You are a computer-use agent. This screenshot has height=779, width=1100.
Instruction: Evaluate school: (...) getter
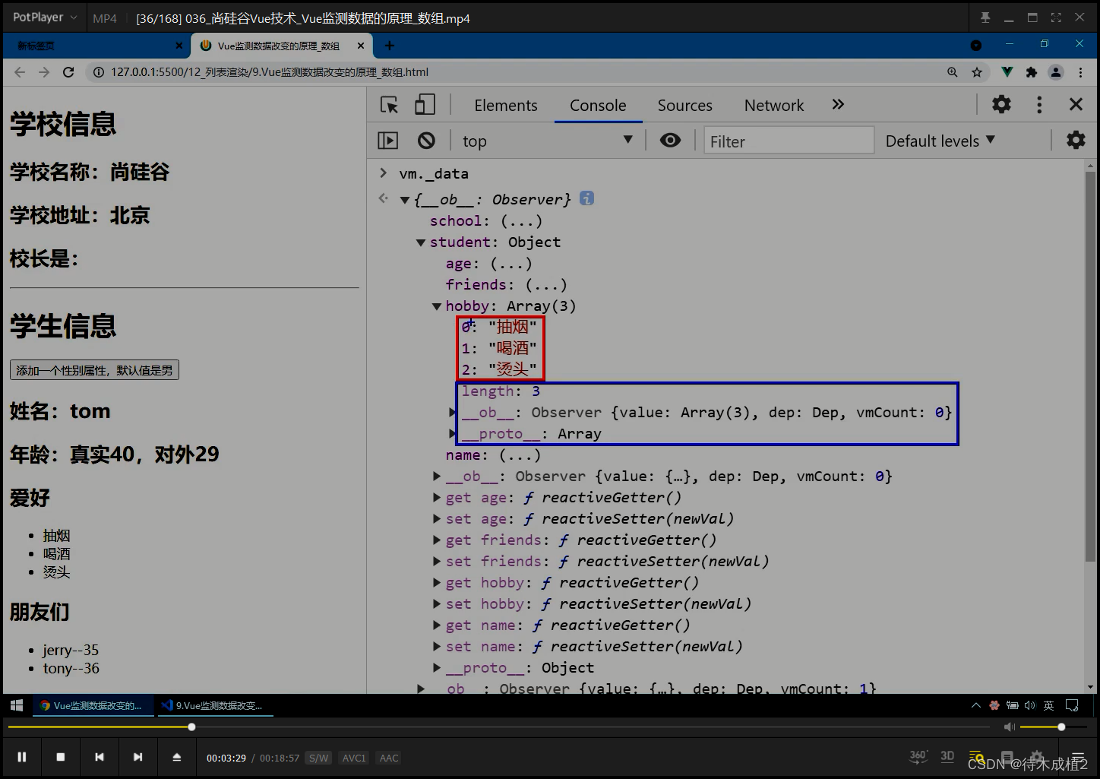pyautogui.click(x=522, y=221)
